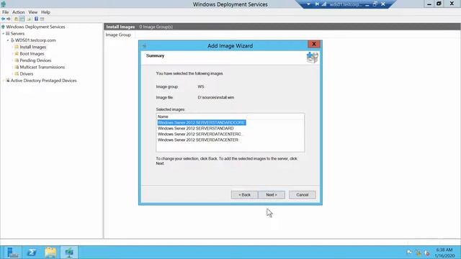Click the red tray icon beside the clock
This screenshot has width=461, height=259.
427,253
